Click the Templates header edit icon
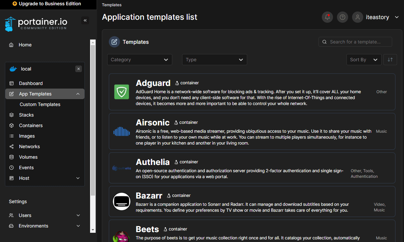 click(114, 42)
